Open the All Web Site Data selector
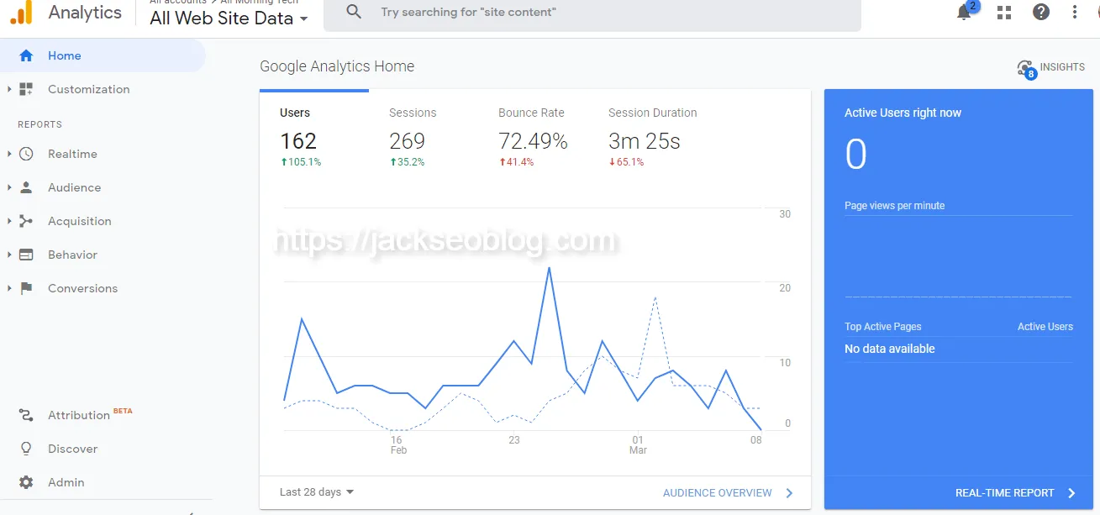The height and width of the screenshot is (515, 1100). (227, 18)
